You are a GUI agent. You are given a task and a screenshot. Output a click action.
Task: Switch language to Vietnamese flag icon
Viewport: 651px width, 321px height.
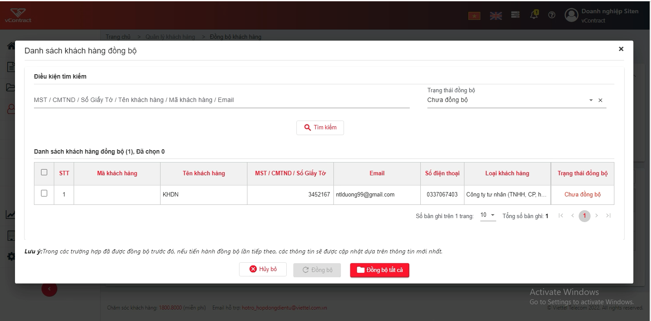point(474,15)
